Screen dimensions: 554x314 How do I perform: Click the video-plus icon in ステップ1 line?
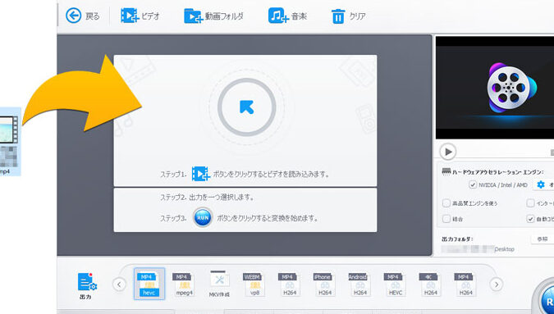[x=201, y=174]
